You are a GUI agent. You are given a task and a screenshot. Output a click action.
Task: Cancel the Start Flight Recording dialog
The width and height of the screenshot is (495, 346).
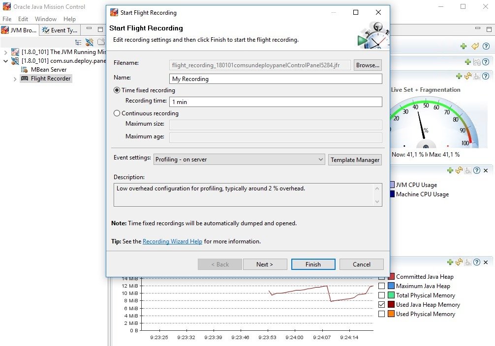(362, 265)
